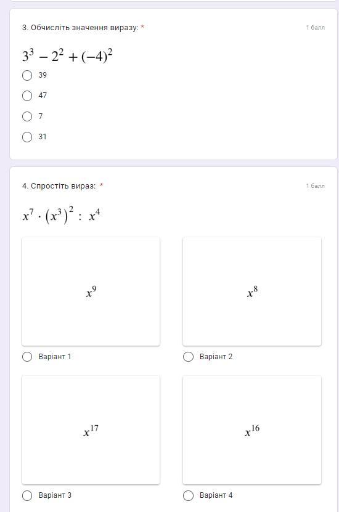
Task: Click the Варіант 1 label text
Action: tap(54, 357)
